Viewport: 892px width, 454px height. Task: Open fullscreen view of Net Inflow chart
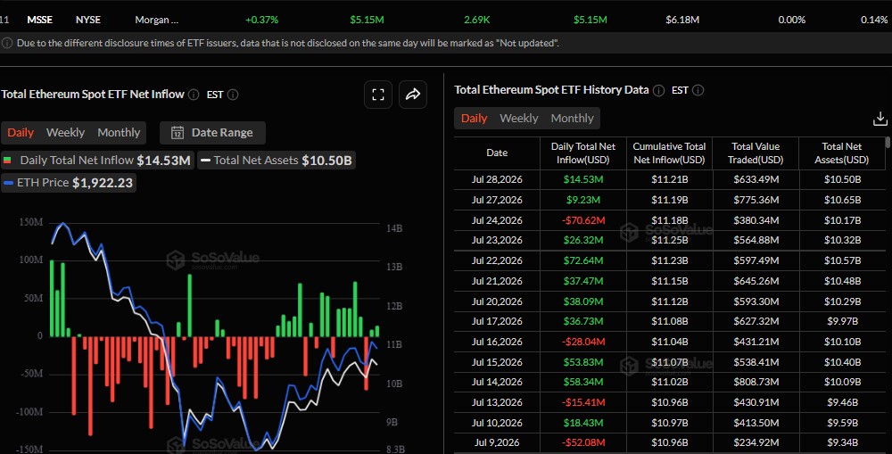tap(378, 95)
